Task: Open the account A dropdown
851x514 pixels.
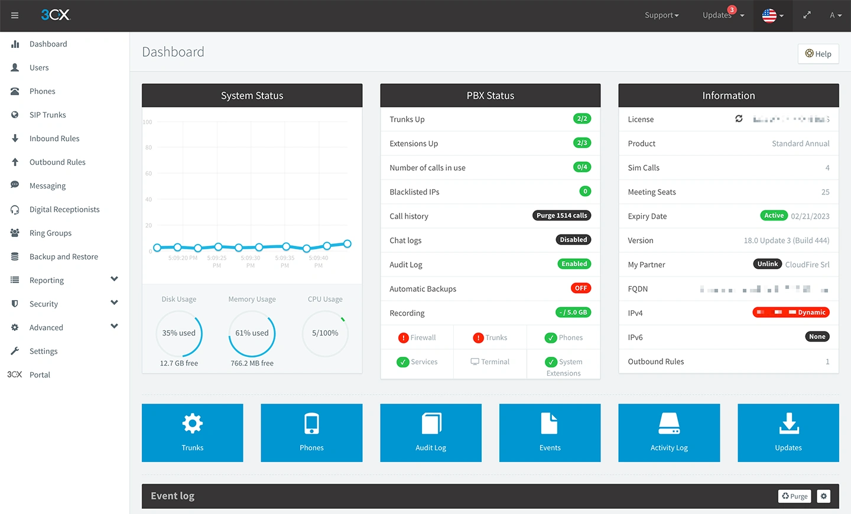Action: click(x=836, y=15)
